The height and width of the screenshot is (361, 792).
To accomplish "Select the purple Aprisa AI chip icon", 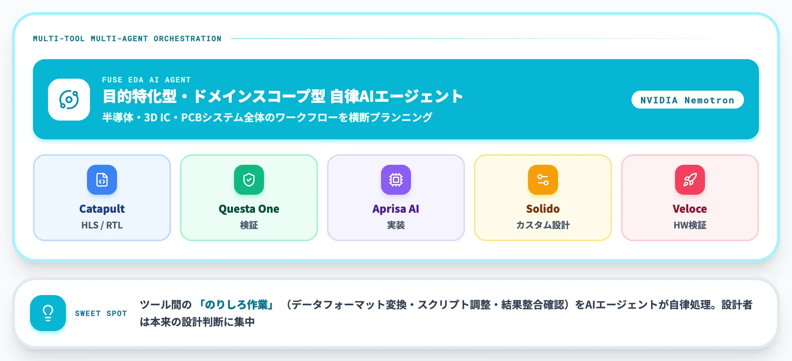I will (396, 180).
